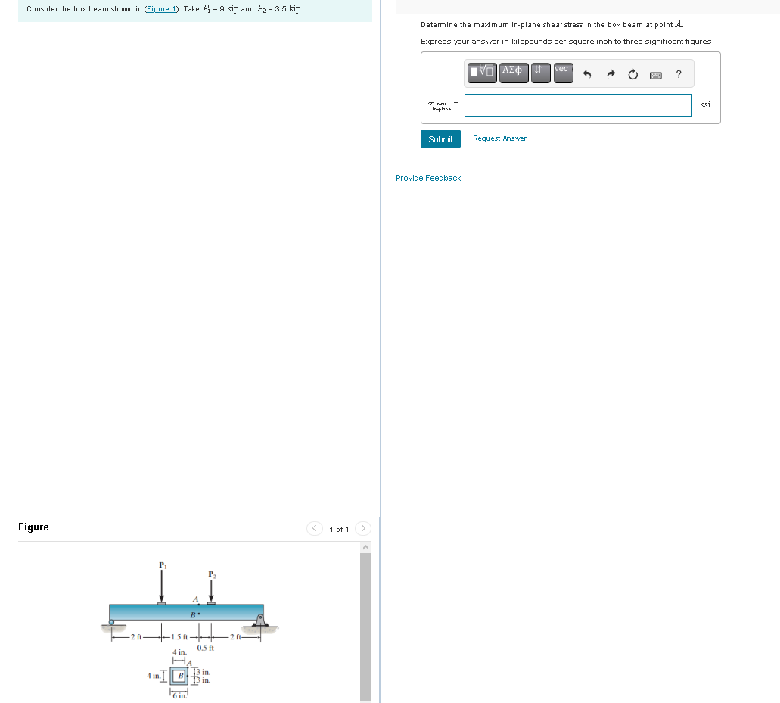Advance to the next figure with the right chevron
This screenshot has width=780, height=703.
coord(362,528)
